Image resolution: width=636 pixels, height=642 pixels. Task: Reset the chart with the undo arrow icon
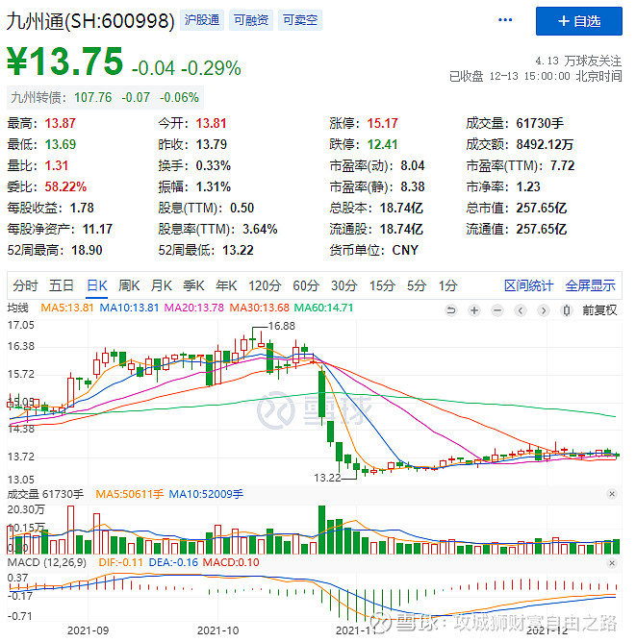[451, 310]
